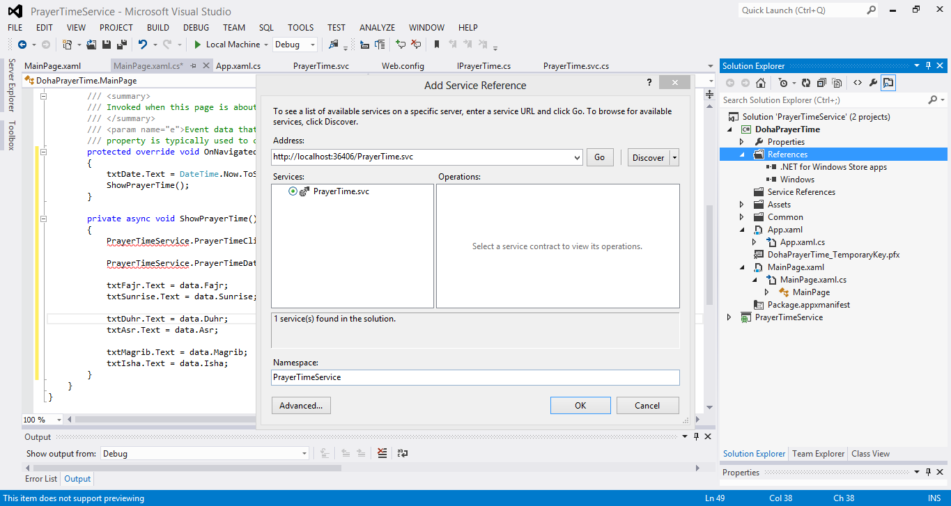Expand the Assets folder node
The height and width of the screenshot is (506, 951).
(x=742, y=205)
